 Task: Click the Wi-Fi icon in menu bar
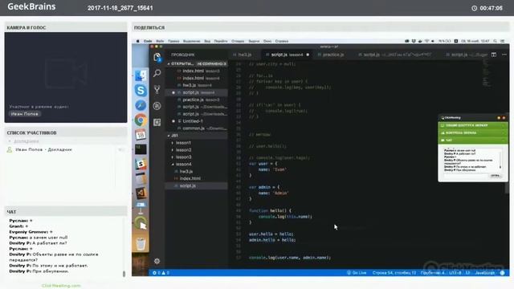tap(426, 41)
